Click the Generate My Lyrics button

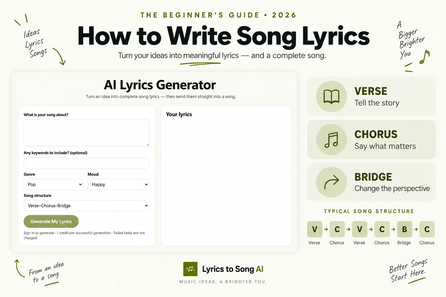[51, 221]
